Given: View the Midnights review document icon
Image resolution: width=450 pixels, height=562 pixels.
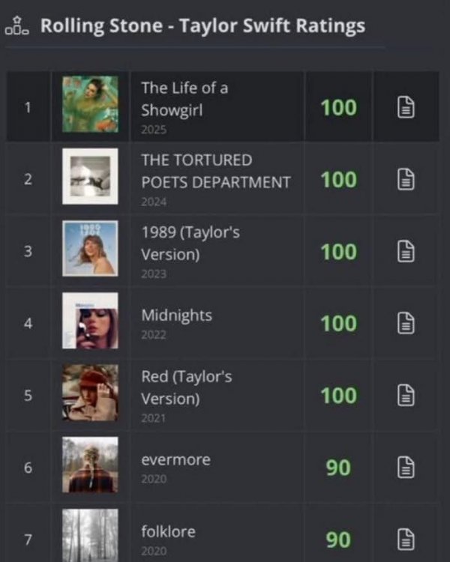Looking at the screenshot, I should tap(405, 324).
